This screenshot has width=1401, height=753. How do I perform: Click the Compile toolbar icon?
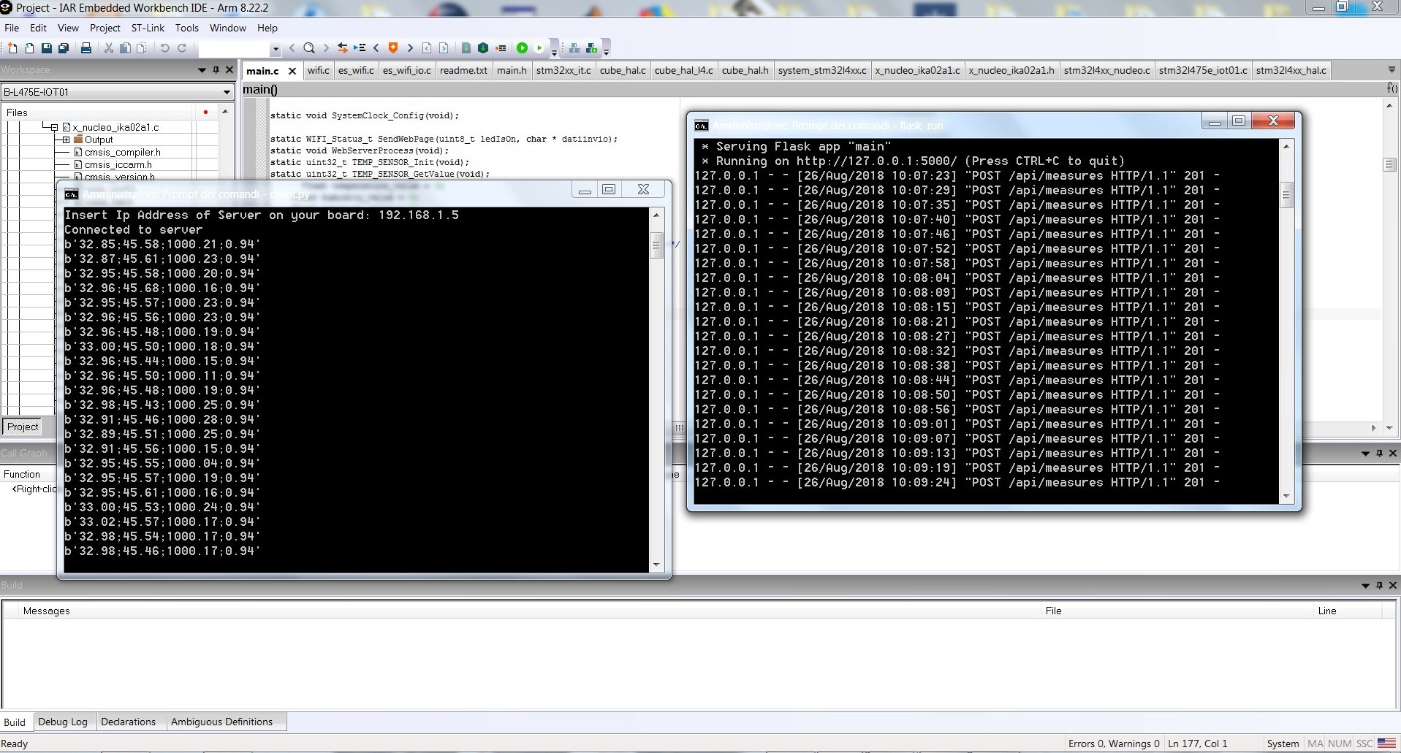tap(466, 48)
